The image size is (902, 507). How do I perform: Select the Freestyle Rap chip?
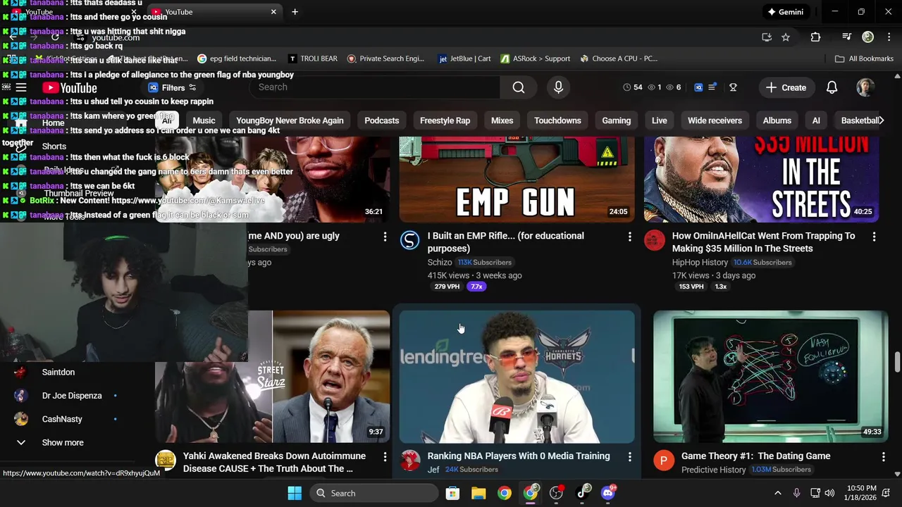coord(445,120)
